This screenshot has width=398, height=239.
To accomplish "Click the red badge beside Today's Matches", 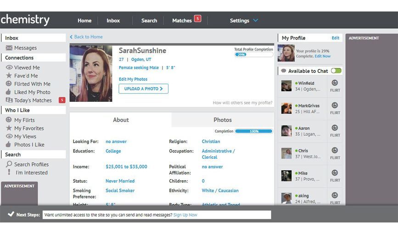I will point(62,100).
